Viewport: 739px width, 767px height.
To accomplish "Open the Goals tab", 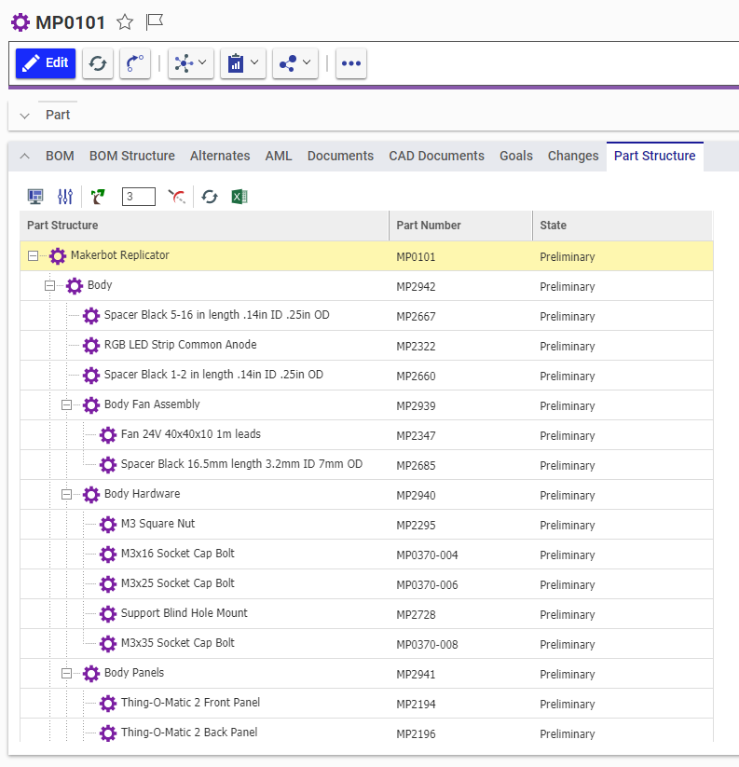I will point(516,156).
